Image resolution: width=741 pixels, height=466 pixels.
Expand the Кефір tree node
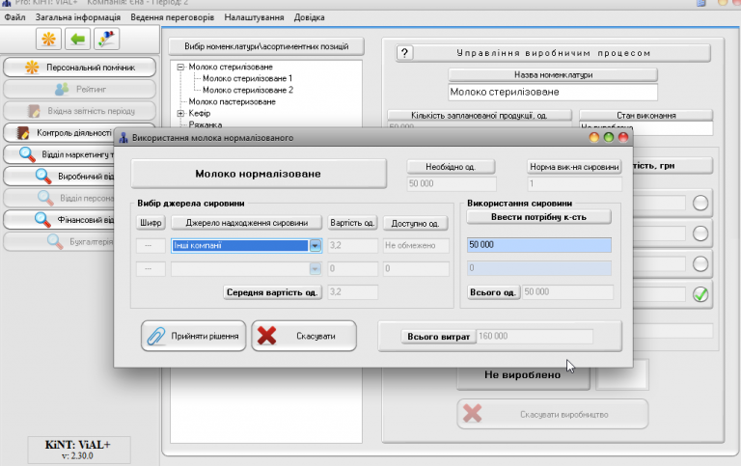click(180, 114)
